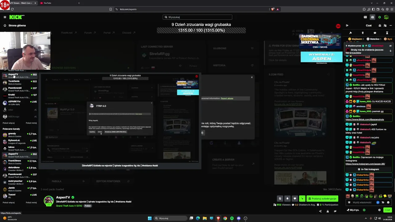Toggle the blue checkmark in chat input
This screenshot has height=222, width=395.
378,203
